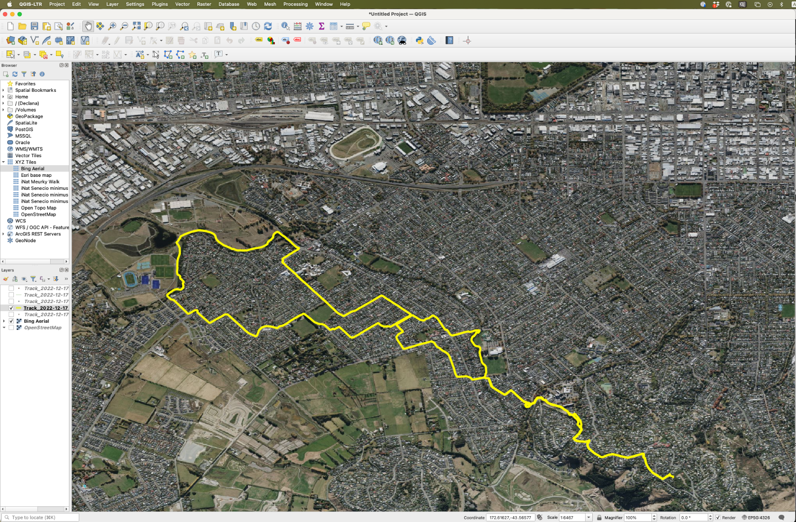This screenshot has width=796, height=522.
Task: Expand the Bing Aerial layer entry
Action: 4,321
